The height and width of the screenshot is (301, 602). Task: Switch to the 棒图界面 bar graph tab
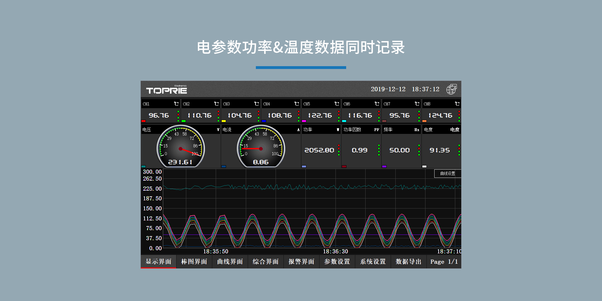pyautogui.click(x=194, y=261)
